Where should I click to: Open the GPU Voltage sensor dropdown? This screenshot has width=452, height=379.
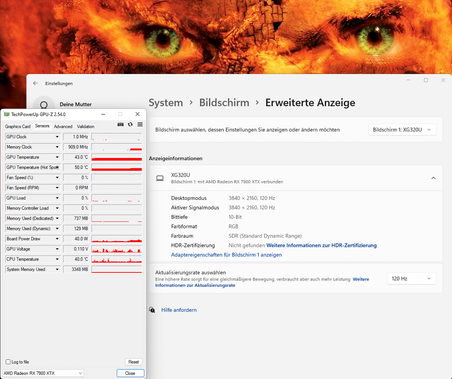57,249
